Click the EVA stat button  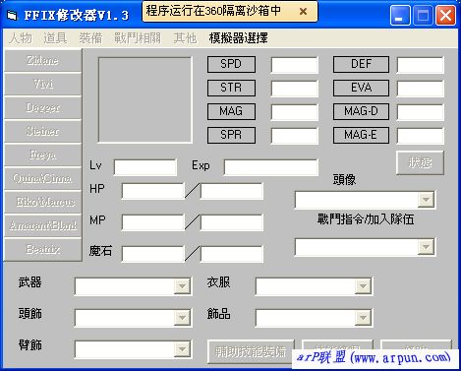pos(361,88)
